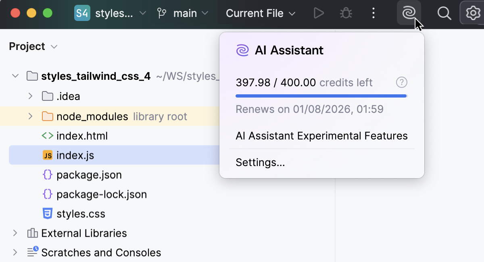
Task: Click the Run play button
Action: coord(319,13)
